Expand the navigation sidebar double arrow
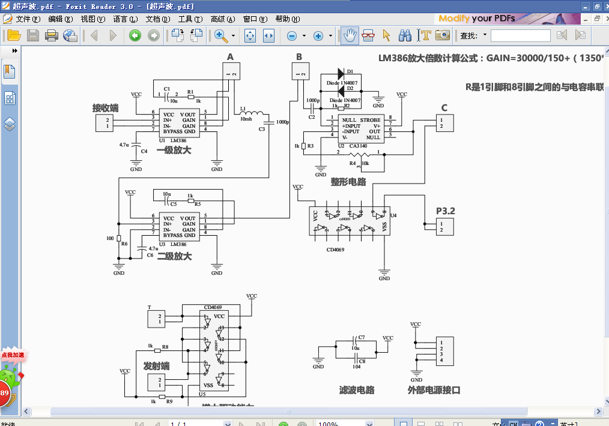This screenshot has height=426, width=609. 15,50
